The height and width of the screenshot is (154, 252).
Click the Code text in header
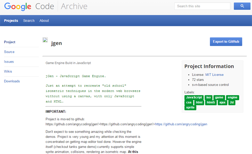(45, 7)
